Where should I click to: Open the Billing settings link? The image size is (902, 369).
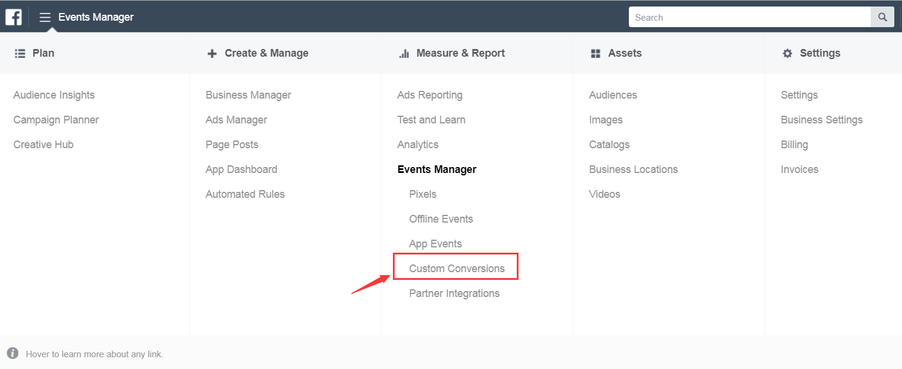tap(794, 145)
